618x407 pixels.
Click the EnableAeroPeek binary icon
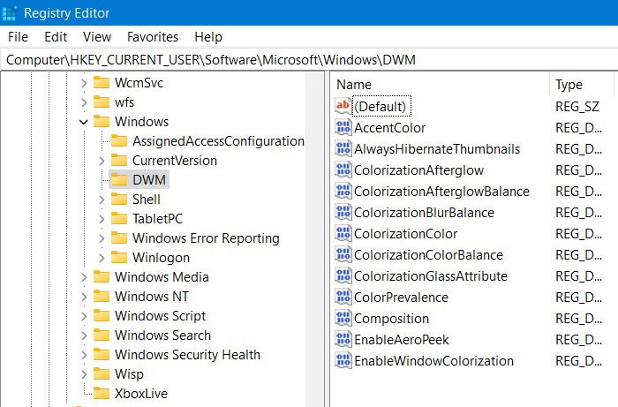coord(343,339)
